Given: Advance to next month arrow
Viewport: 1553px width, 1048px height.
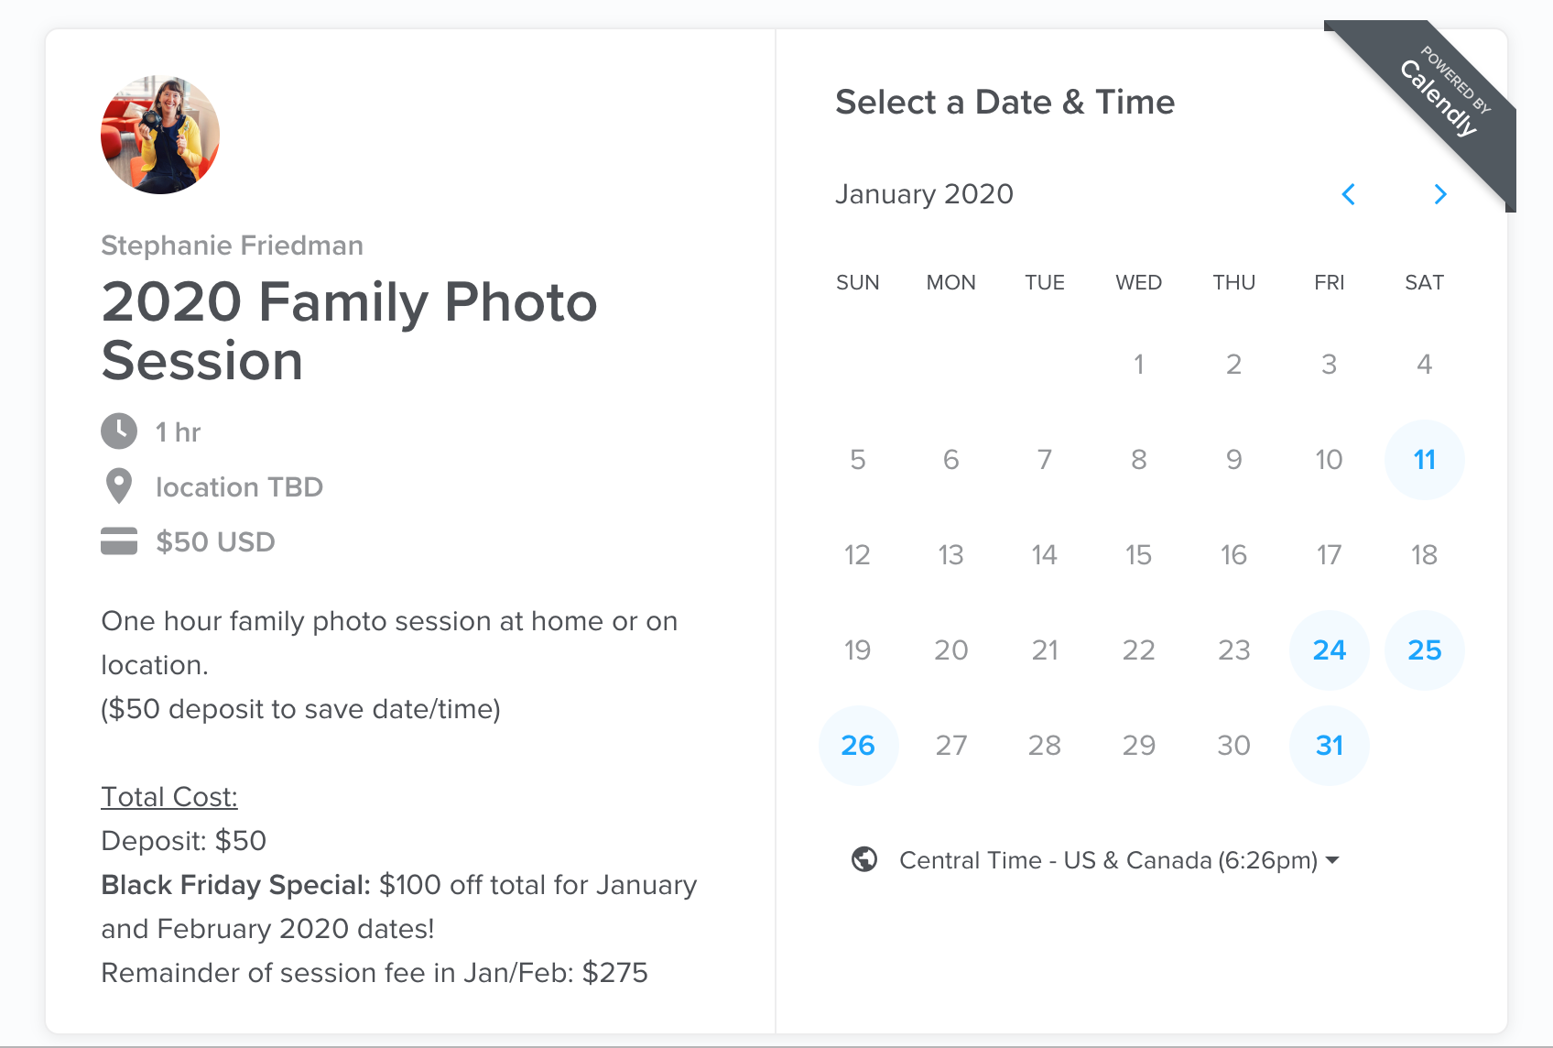Looking at the screenshot, I should pos(1440,194).
